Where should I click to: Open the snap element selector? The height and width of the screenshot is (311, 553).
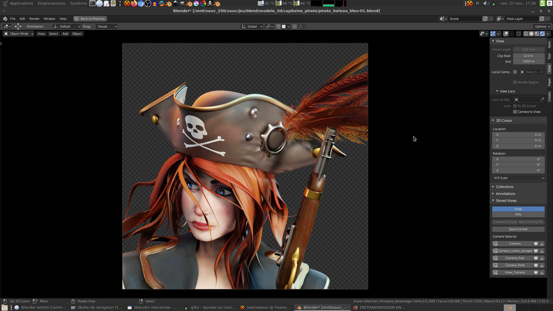[x=285, y=26]
